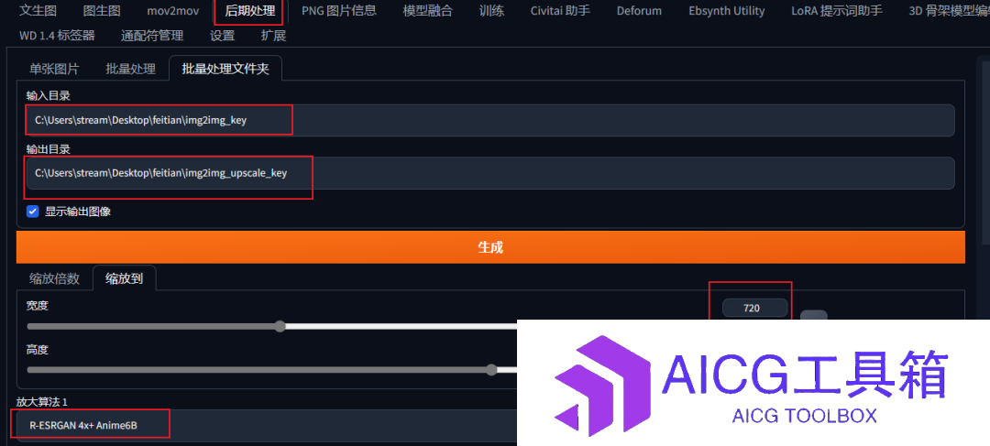
Task: Select the 缩放倍数 tab
Action: coord(54,278)
